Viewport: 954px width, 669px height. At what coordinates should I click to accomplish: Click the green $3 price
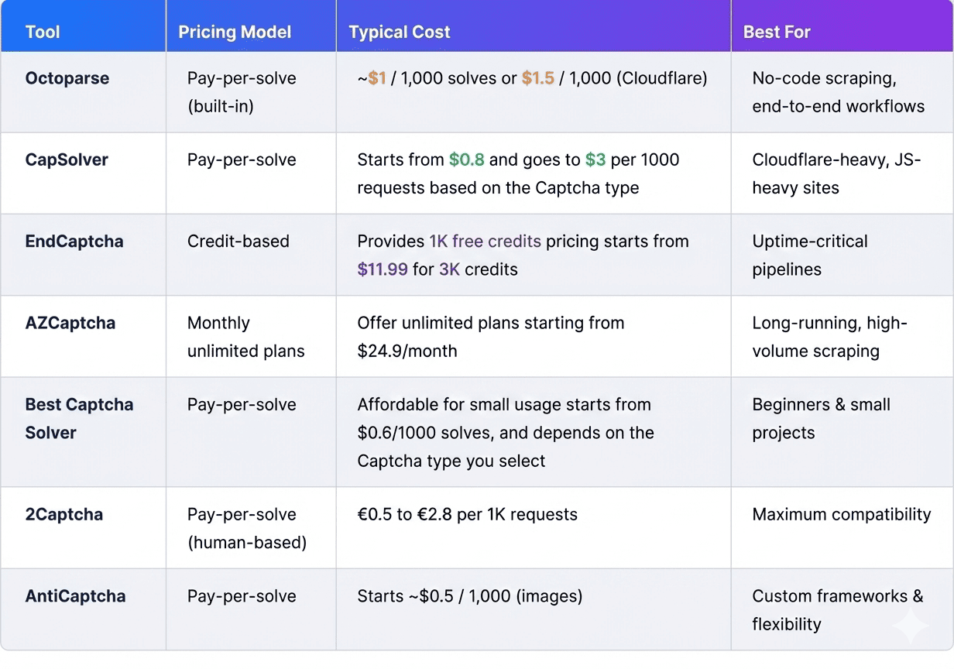coord(595,160)
